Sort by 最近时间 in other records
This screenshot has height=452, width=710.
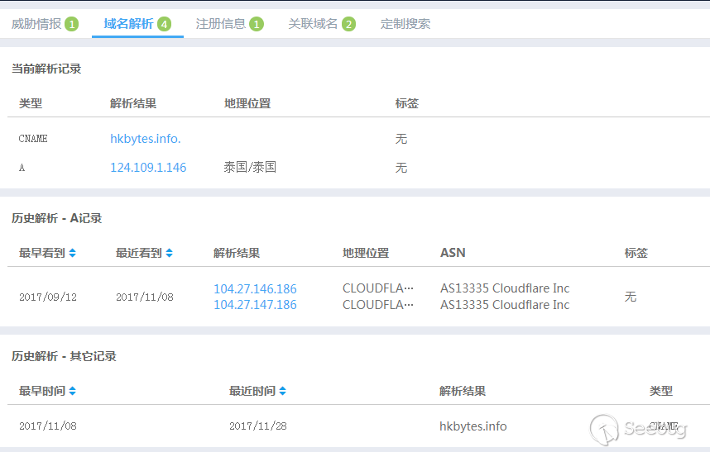[x=283, y=391]
